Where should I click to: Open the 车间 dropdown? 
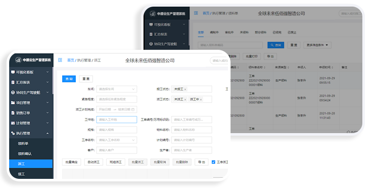[x=117, y=89]
